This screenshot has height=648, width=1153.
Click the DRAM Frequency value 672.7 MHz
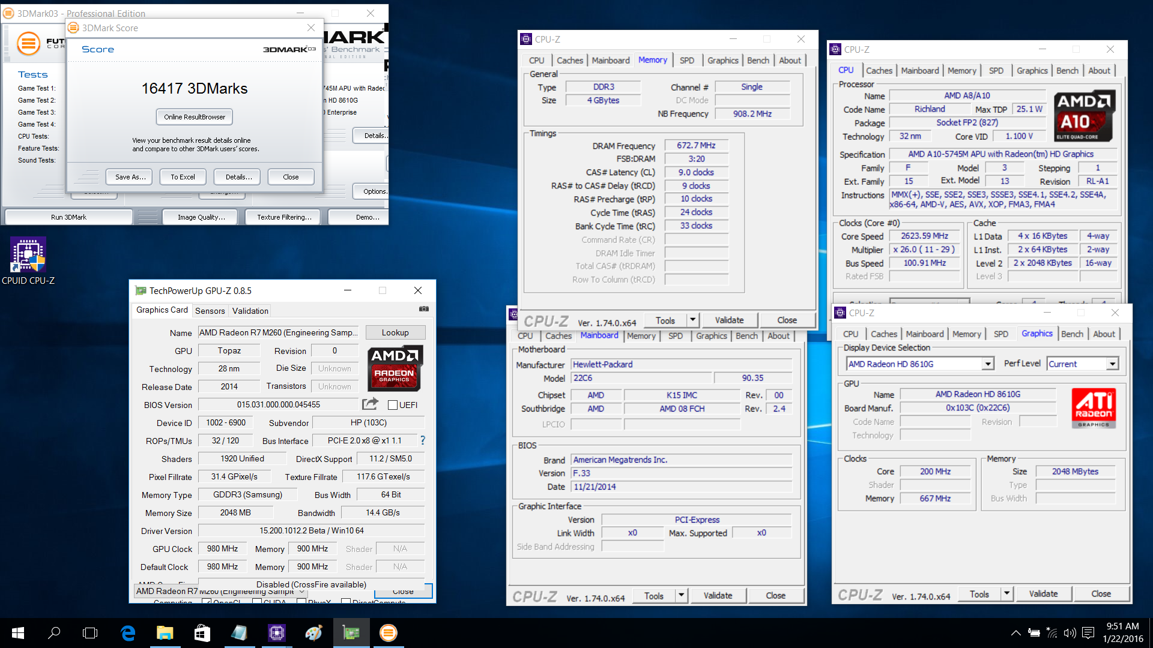coord(696,145)
